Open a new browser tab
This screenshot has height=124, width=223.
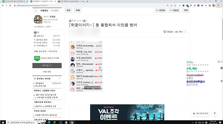tap(87, 1)
